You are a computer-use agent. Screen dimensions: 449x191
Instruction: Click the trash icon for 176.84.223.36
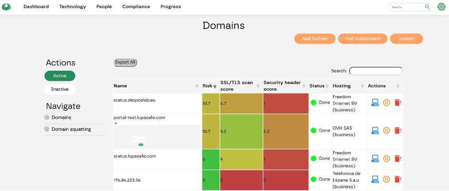[x=398, y=179]
